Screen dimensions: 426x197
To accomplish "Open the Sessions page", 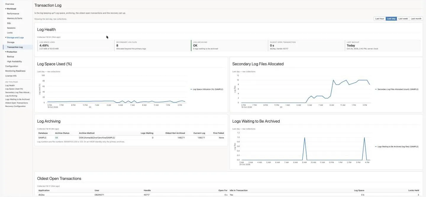I will (11, 28).
